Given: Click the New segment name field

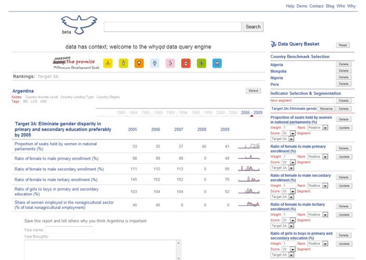Looking at the screenshot, I should pos(314,101).
